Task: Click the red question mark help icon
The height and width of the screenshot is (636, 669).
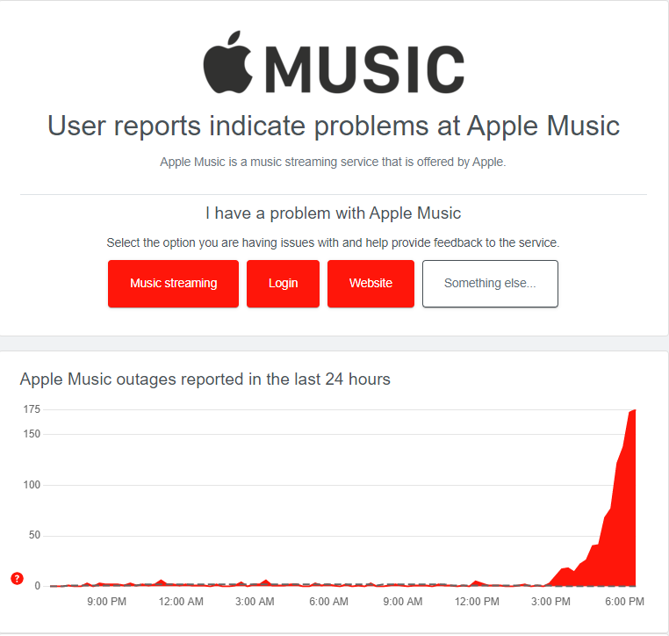Action: [17, 578]
